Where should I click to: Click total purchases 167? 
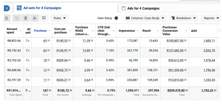point(45,90)
